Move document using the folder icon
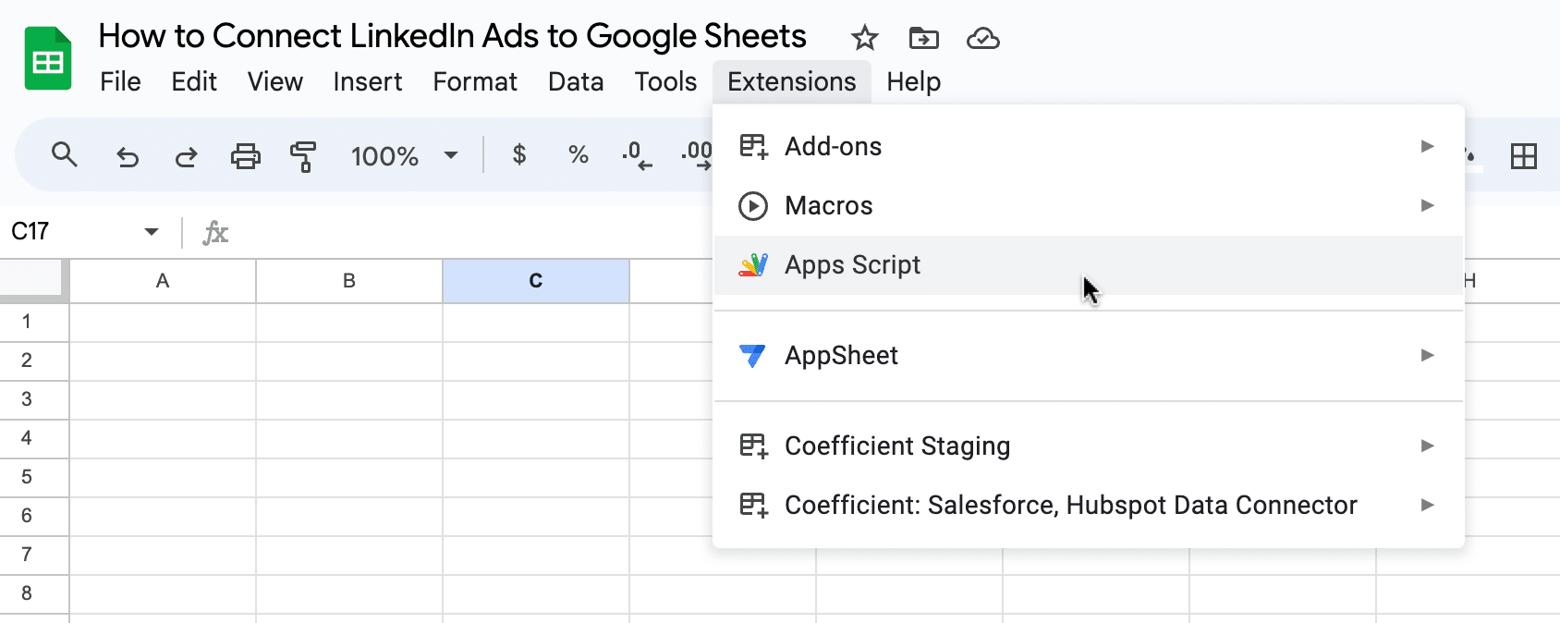The width and height of the screenshot is (1560, 623). coord(923,39)
